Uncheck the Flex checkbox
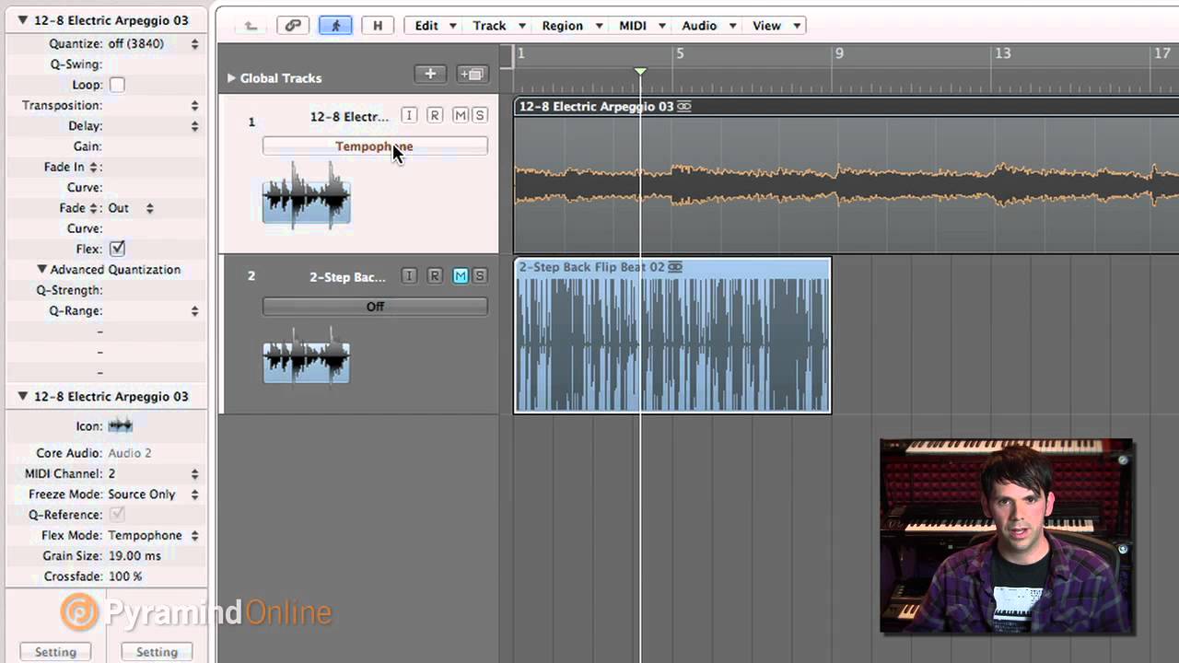The width and height of the screenshot is (1179, 663). coord(117,249)
